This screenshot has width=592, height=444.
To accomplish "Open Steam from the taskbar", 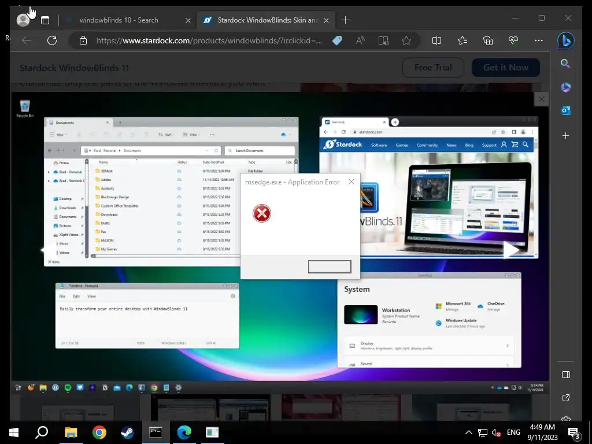I will coord(127,432).
